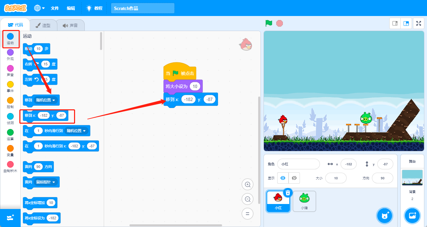Select the 事件 block category
The height and width of the screenshot is (227, 427).
point(10,87)
